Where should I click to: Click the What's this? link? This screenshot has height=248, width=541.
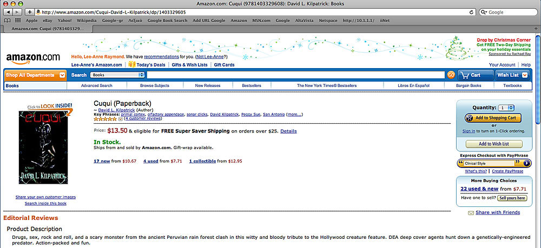tap(476, 171)
